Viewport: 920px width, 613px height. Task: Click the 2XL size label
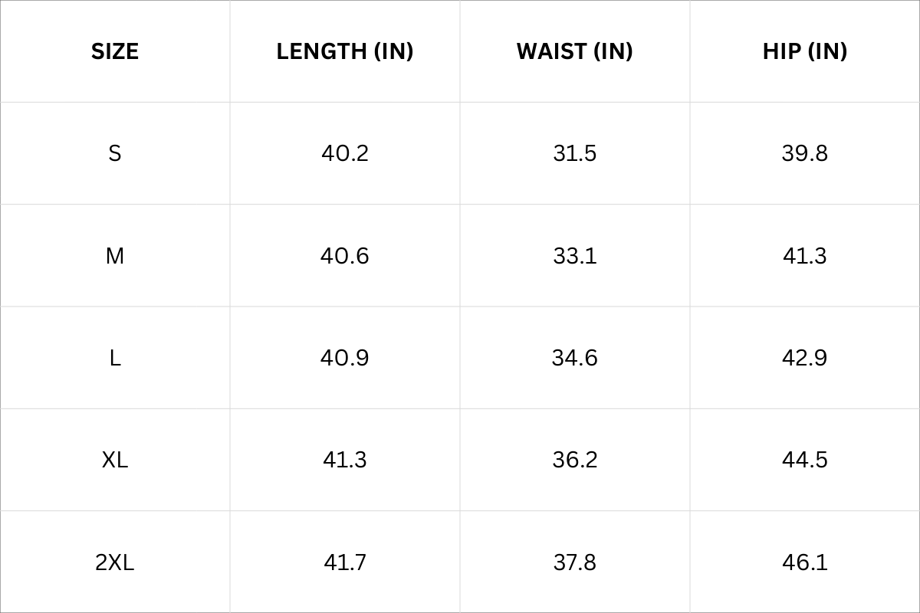click(115, 562)
